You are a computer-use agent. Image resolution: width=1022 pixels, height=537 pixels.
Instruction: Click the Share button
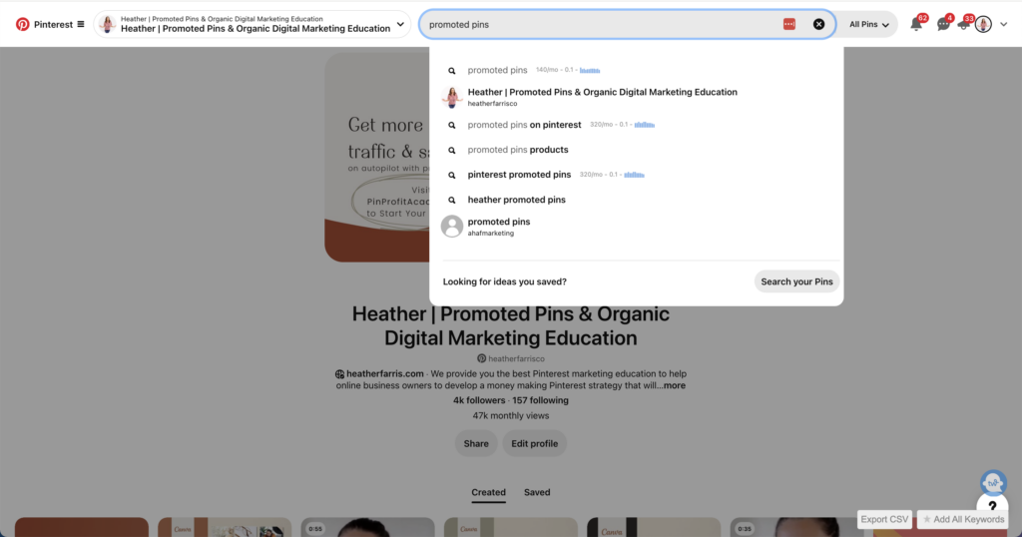(476, 443)
